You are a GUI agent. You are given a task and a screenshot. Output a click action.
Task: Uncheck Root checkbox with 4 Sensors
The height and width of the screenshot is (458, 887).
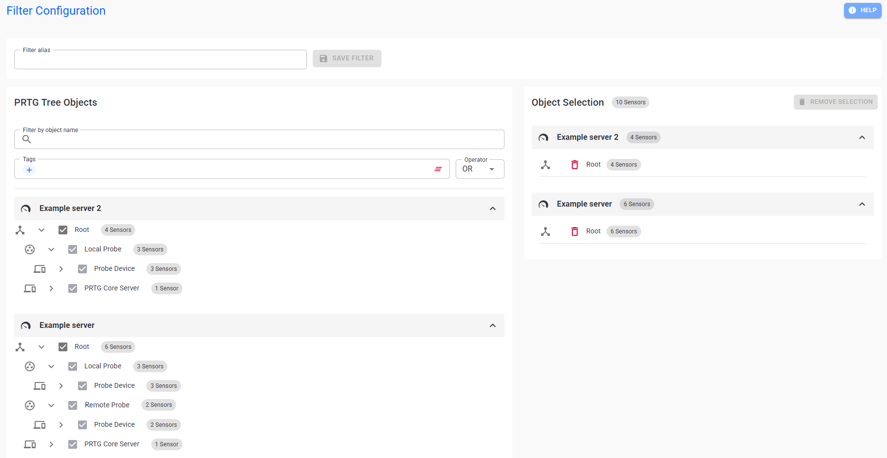pos(63,230)
